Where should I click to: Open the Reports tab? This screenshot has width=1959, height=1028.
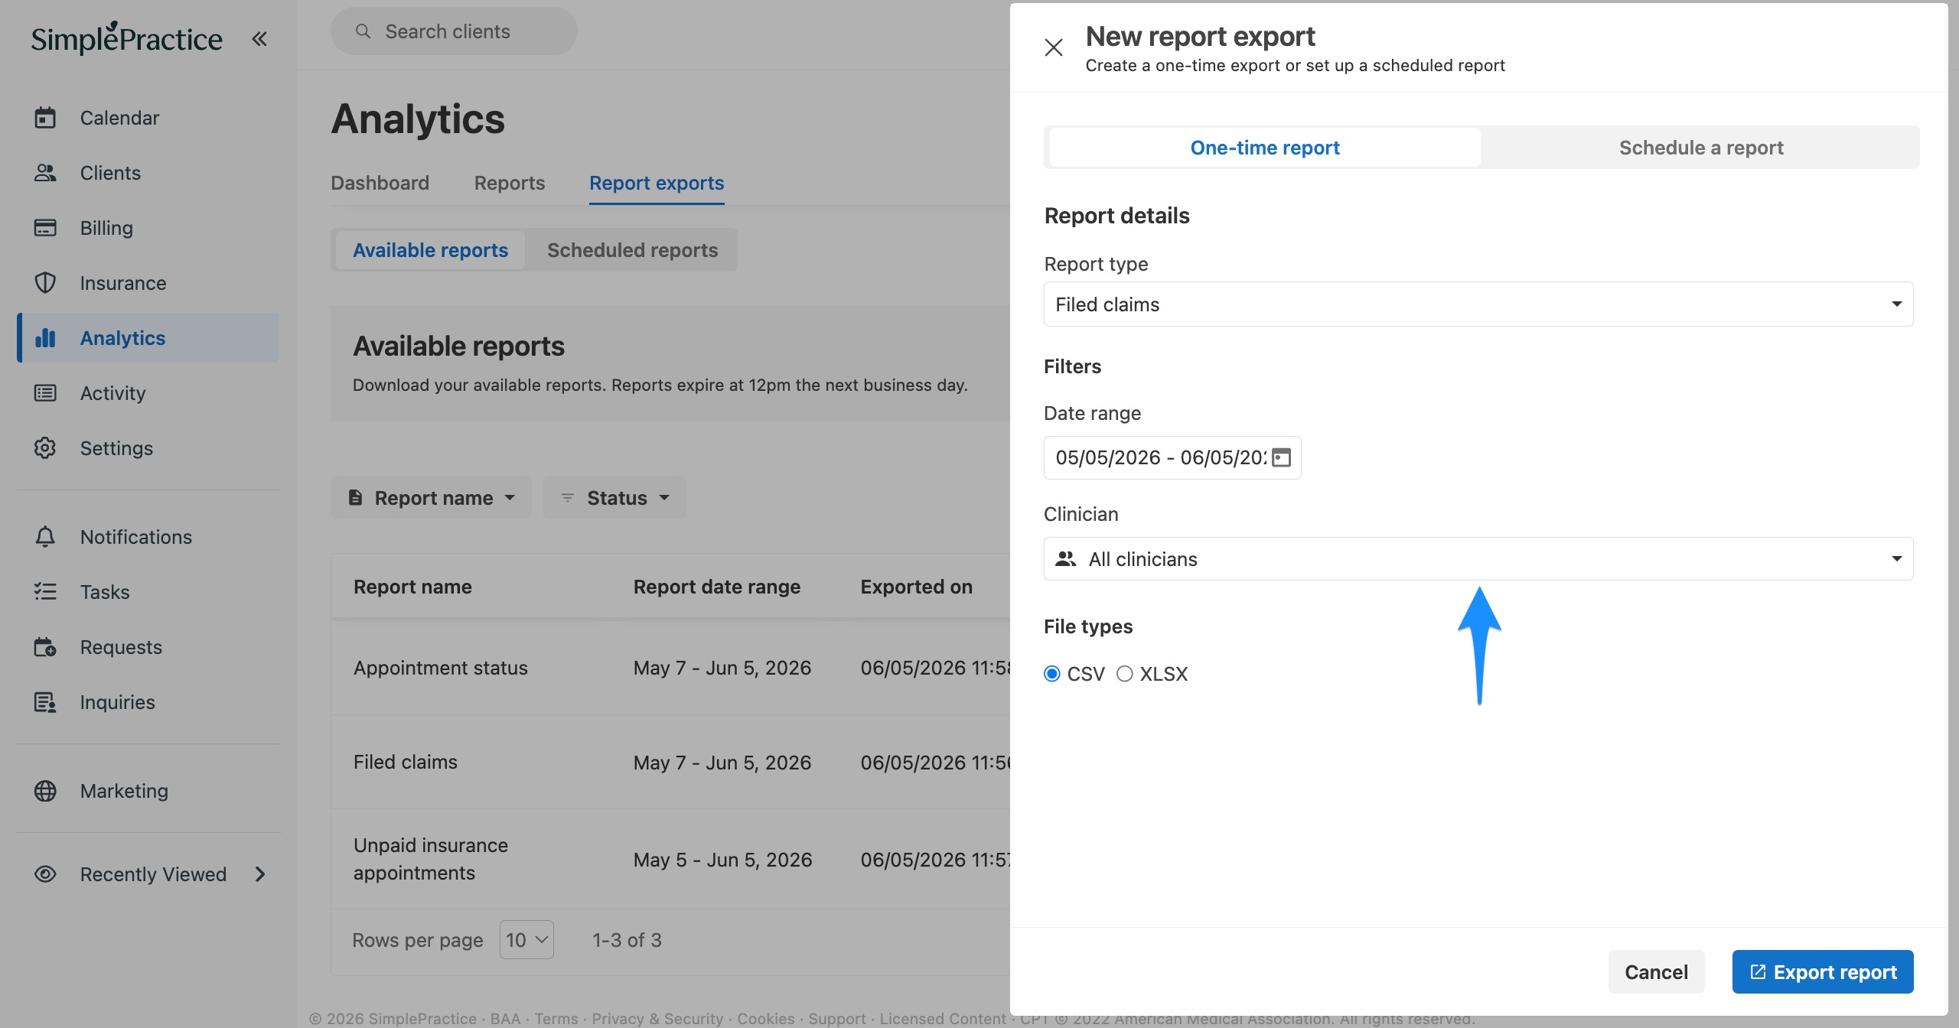coord(510,183)
